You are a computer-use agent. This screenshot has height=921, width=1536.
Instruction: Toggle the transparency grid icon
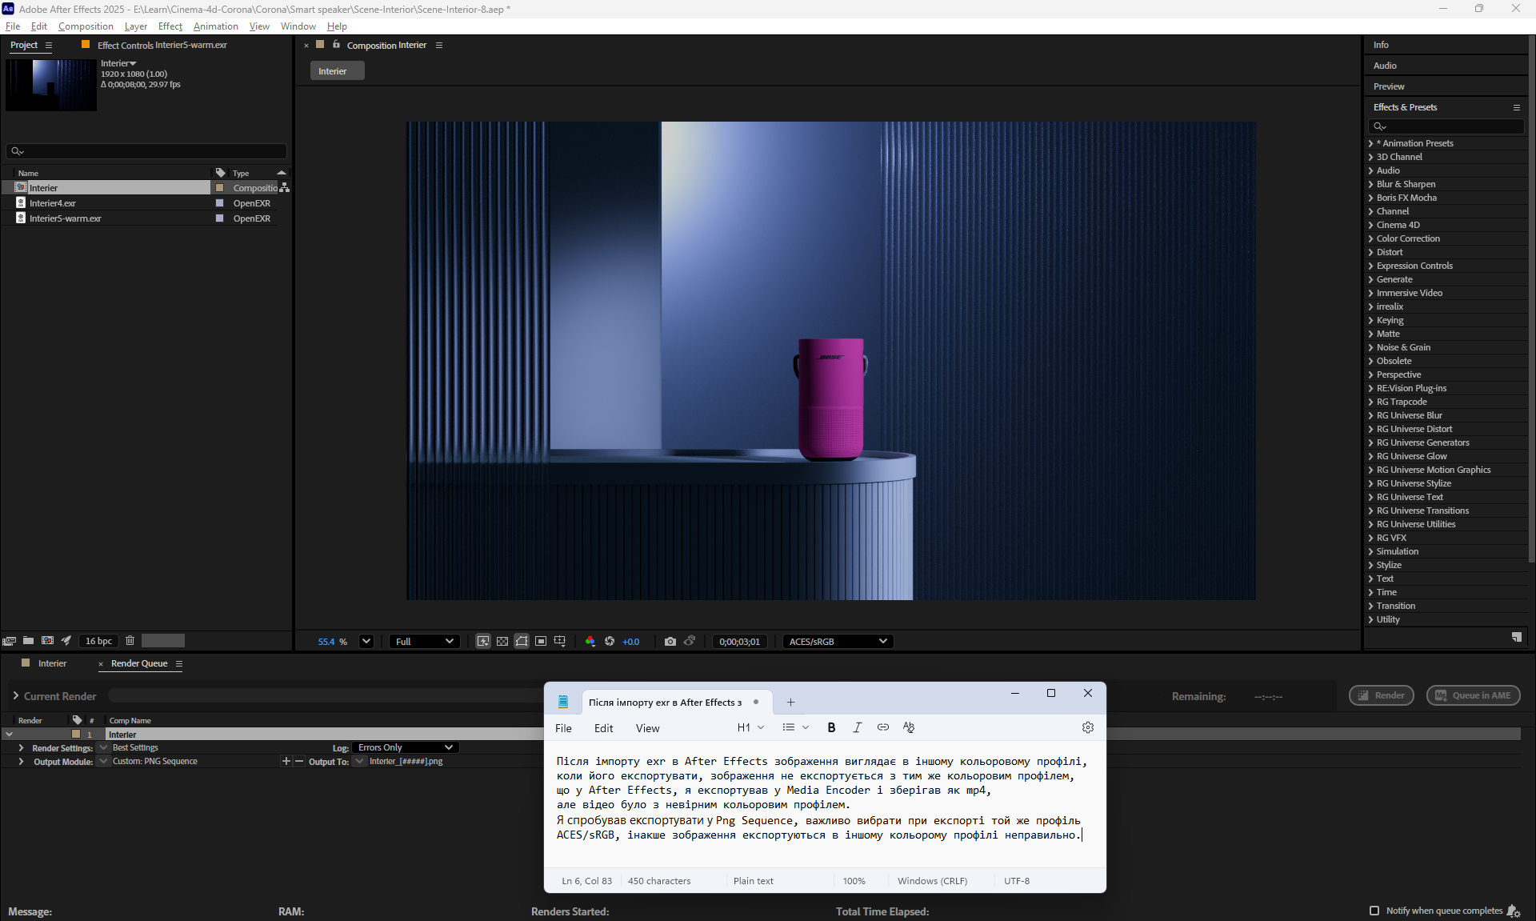click(502, 642)
